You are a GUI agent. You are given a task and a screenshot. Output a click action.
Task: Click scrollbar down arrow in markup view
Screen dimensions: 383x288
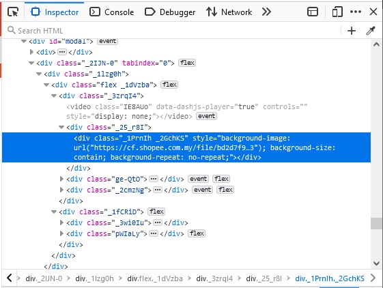376,263
